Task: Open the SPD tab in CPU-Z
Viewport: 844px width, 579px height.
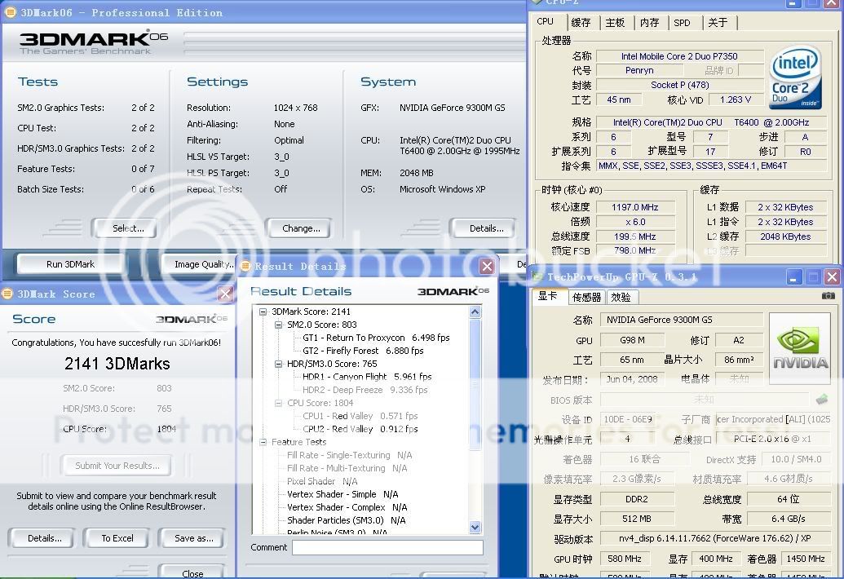Action: coord(682,23)
